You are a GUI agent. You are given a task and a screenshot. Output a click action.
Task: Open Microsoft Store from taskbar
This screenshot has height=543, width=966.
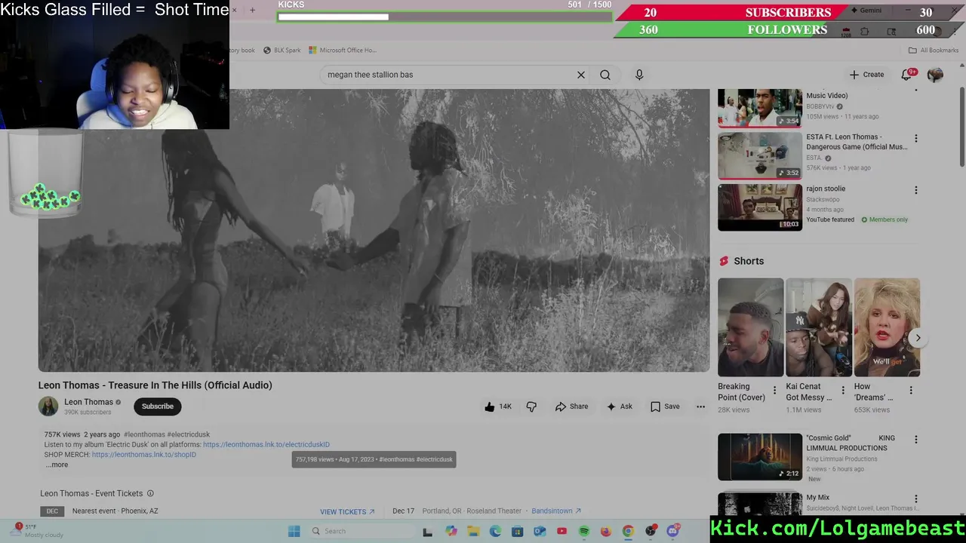pyautogui.click(x=517, y=531)
